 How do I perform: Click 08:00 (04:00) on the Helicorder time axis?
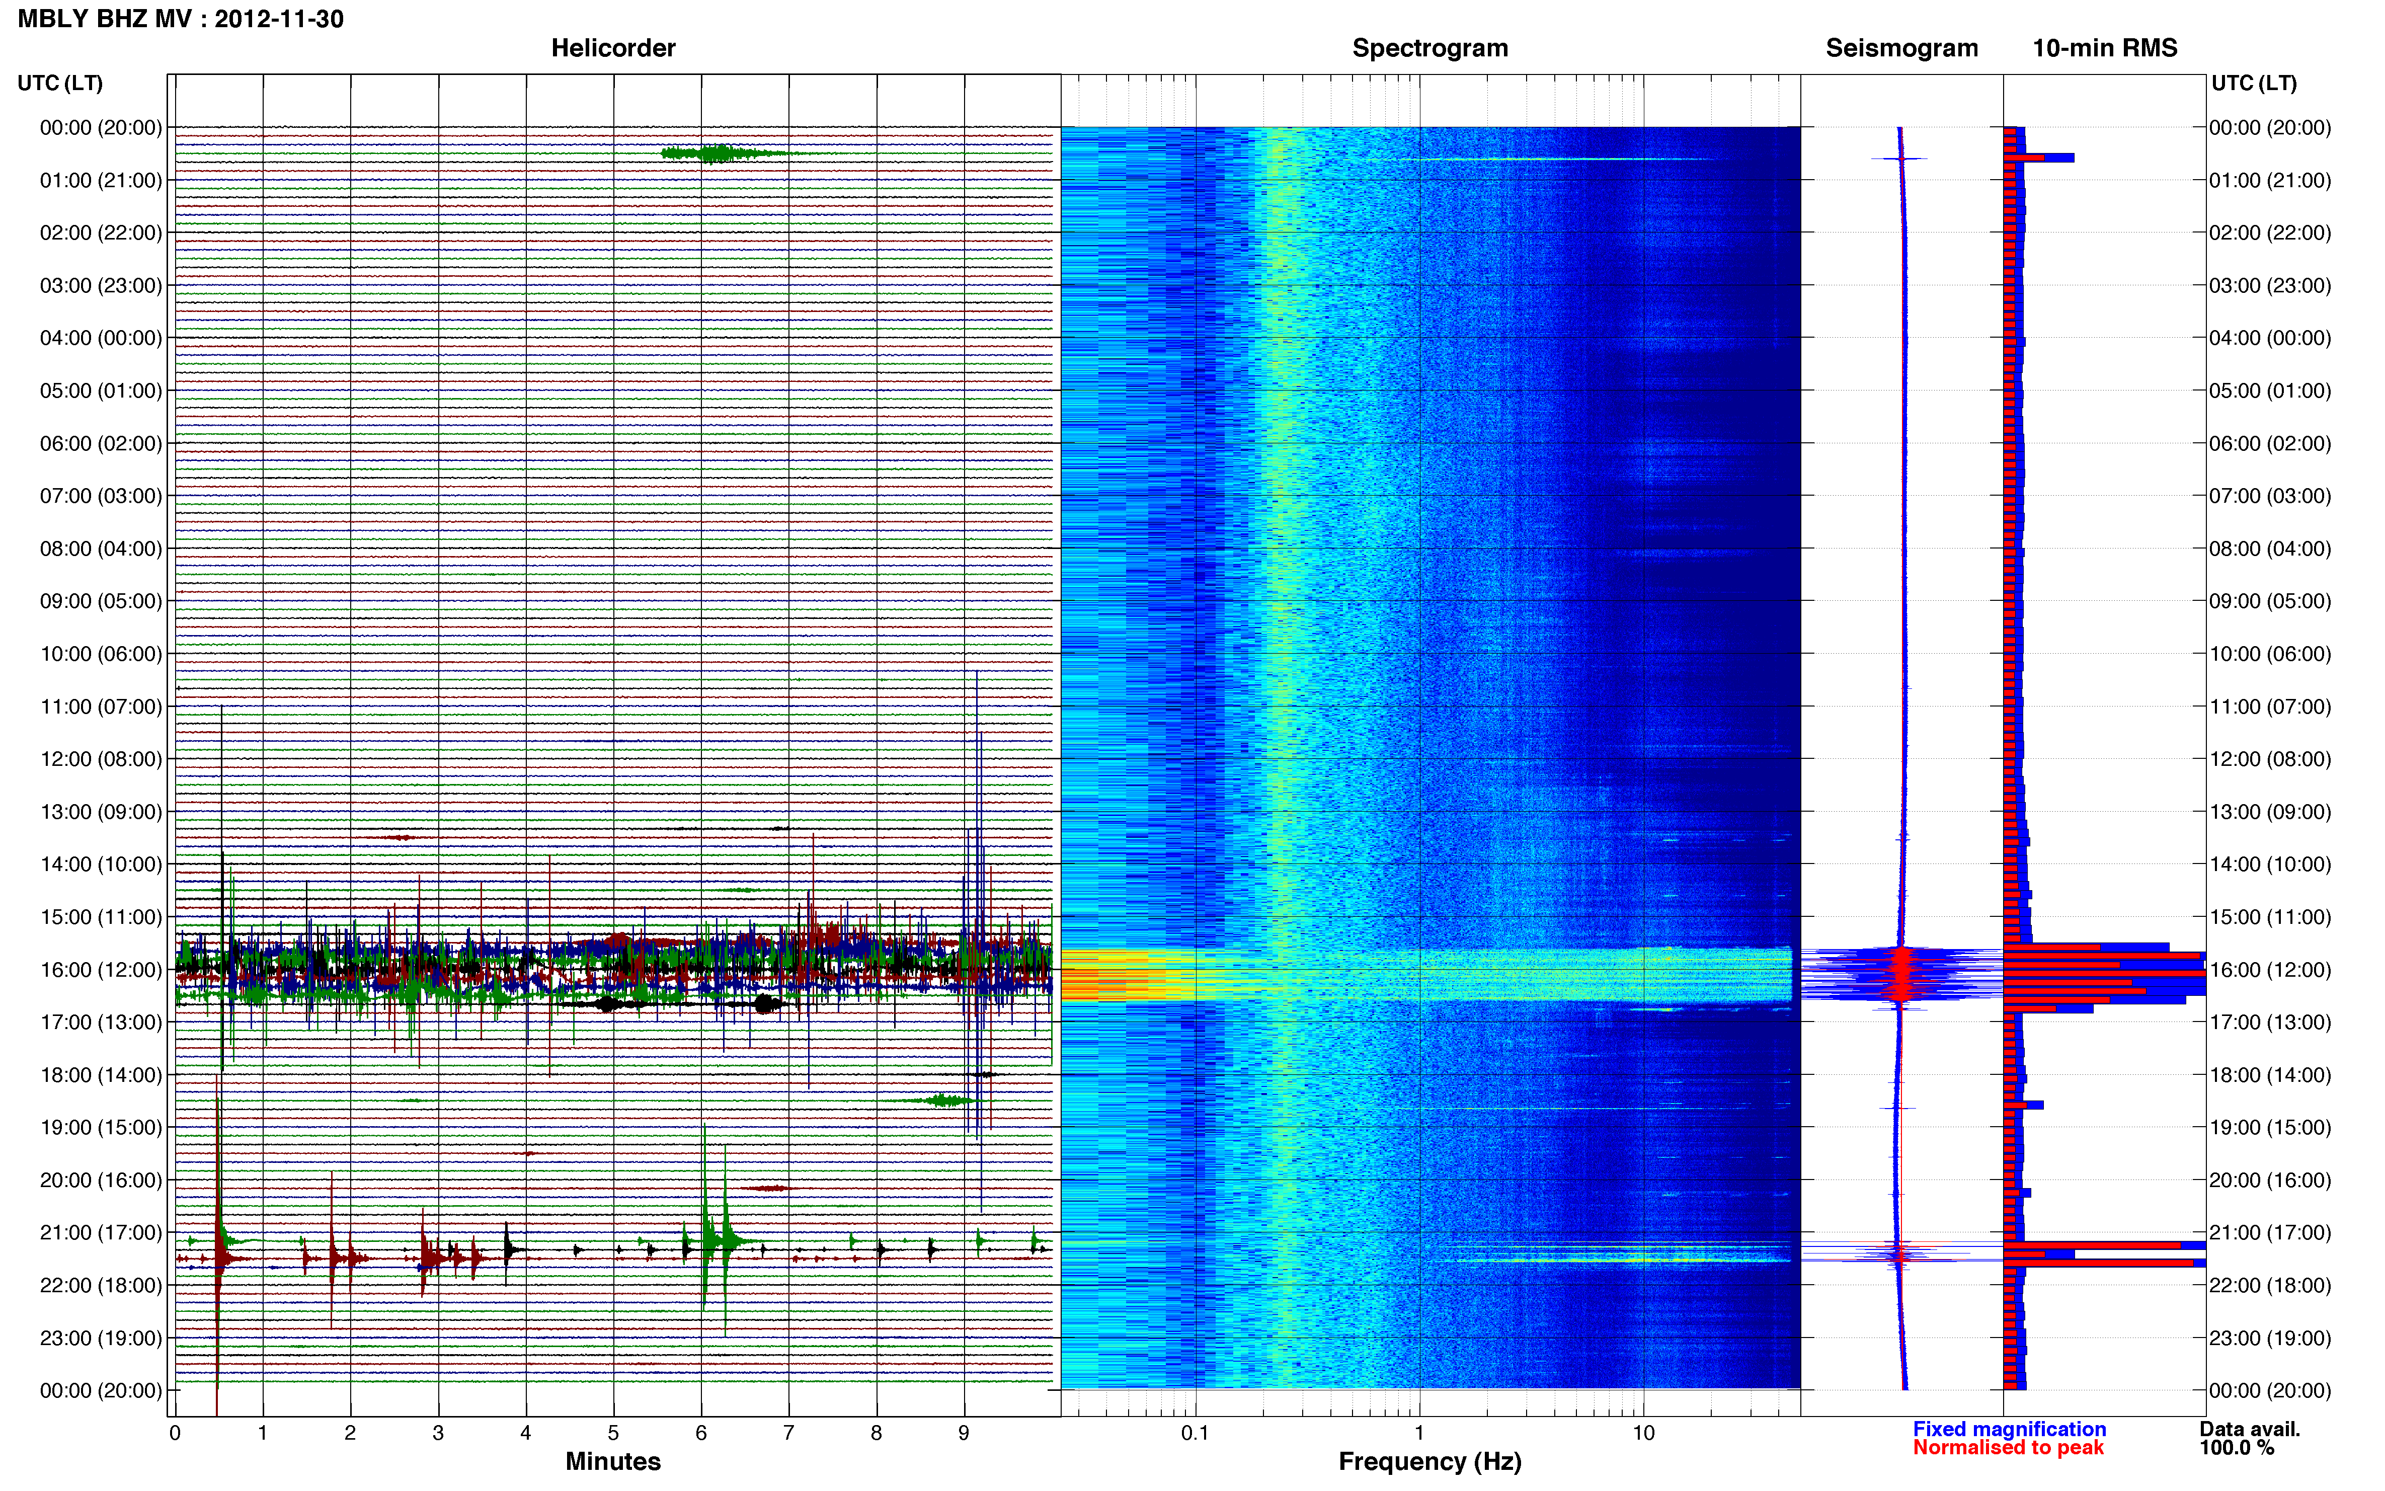101,548
